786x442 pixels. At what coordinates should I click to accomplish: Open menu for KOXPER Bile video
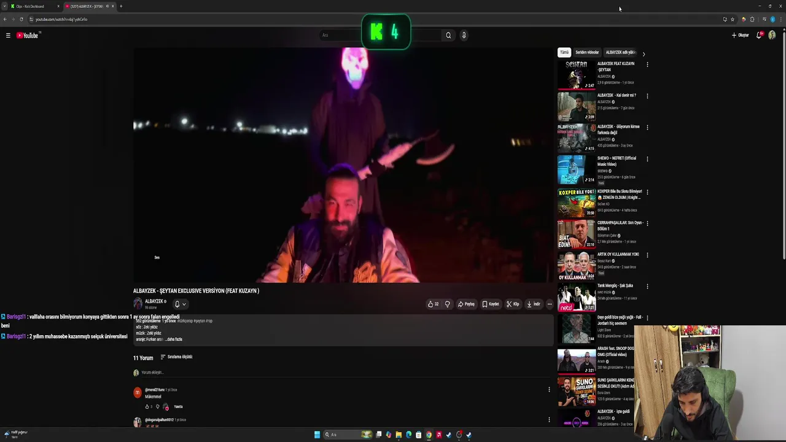click(647, 192)
